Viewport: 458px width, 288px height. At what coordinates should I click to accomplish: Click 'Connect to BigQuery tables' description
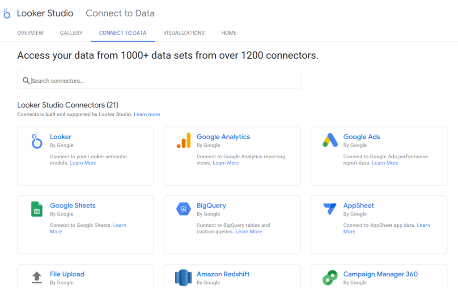point(233,228)
